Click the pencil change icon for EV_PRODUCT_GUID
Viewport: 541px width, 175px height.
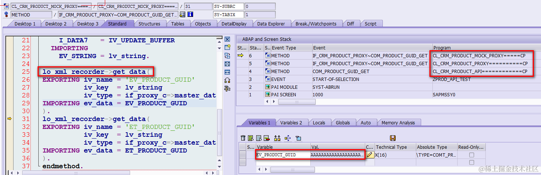coord(370,155)
